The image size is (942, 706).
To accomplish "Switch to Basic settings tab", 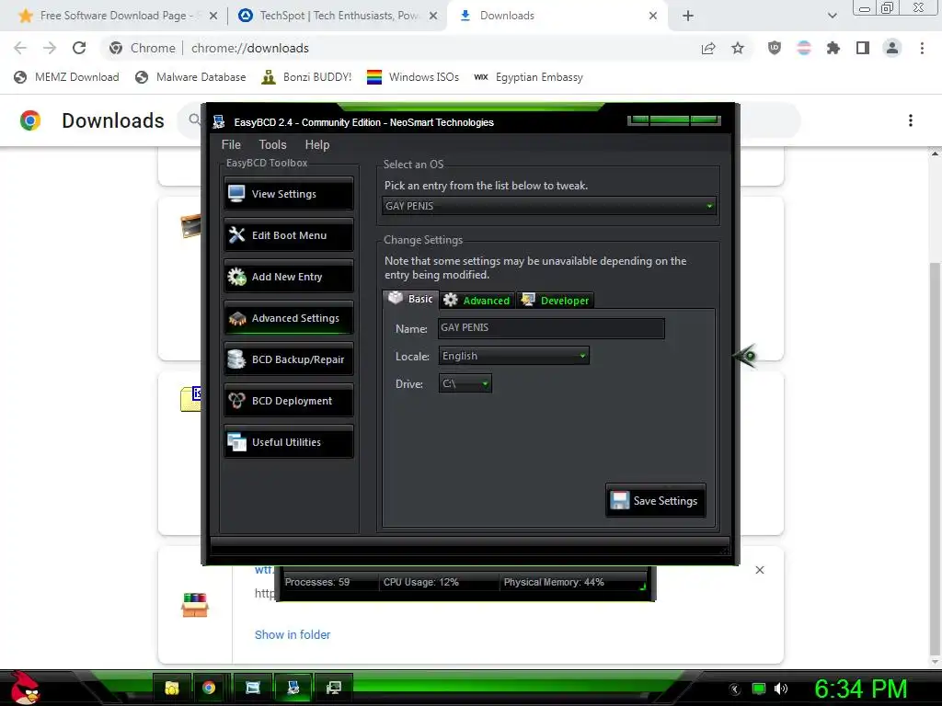I will pos(411,299).
